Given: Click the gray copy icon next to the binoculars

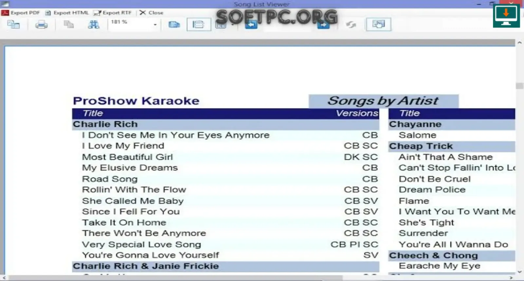Looking at the screenshot, I should [x=68, y=25].
